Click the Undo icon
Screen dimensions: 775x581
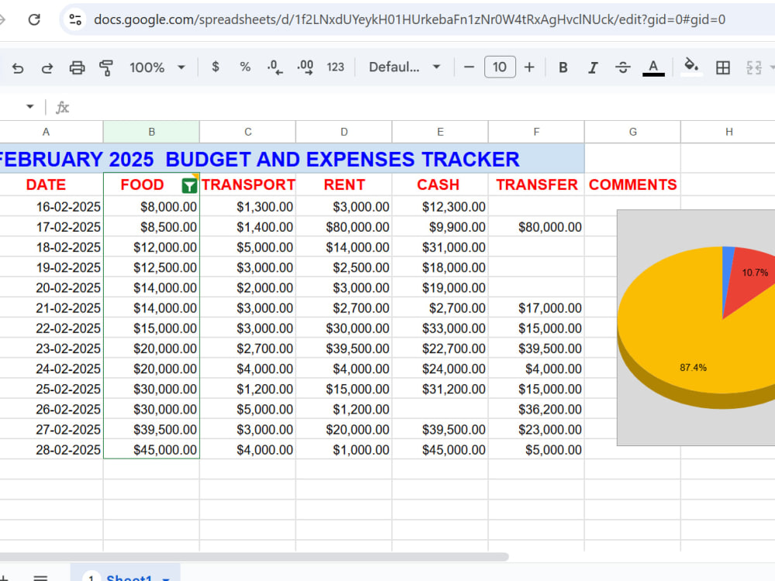(18, 67)
